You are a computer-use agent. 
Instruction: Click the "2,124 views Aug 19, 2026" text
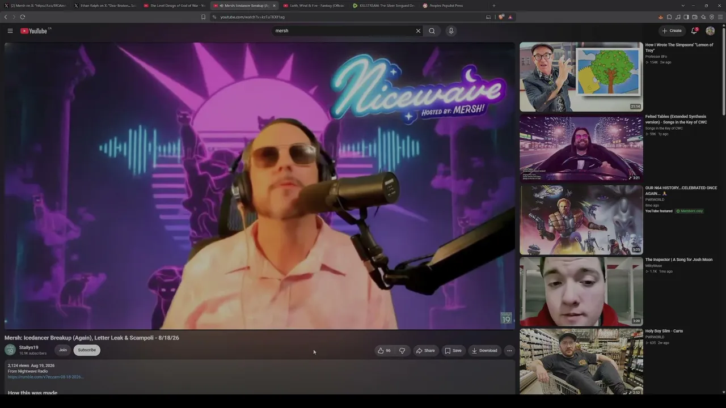(31, 366)
